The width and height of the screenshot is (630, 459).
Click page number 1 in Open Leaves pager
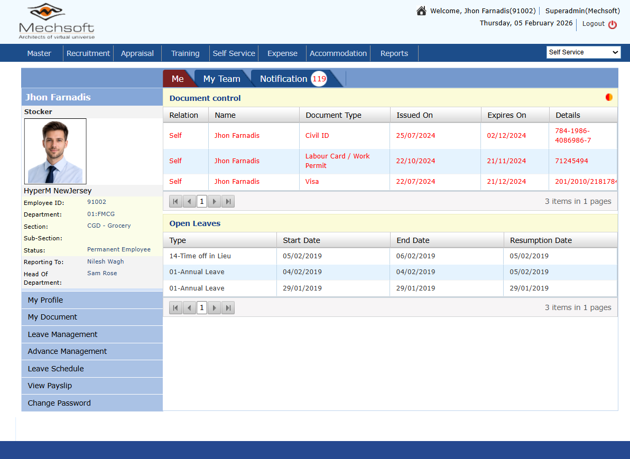coord(202,308)
